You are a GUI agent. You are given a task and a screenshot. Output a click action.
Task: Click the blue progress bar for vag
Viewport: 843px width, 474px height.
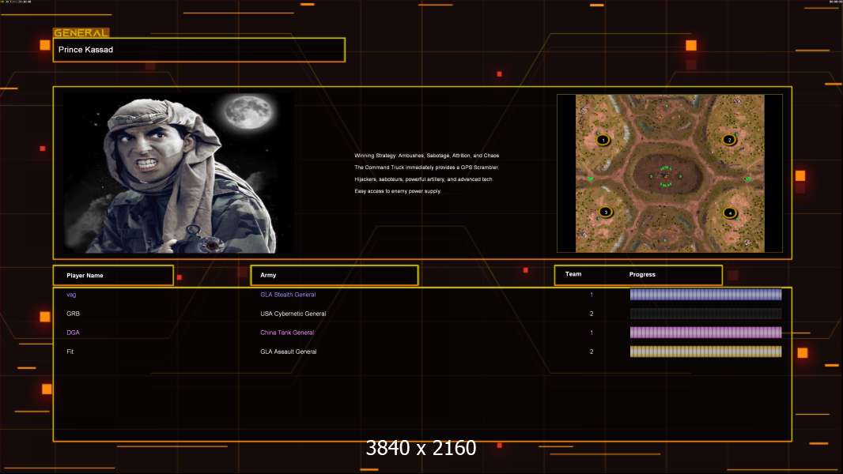point(705,294)
